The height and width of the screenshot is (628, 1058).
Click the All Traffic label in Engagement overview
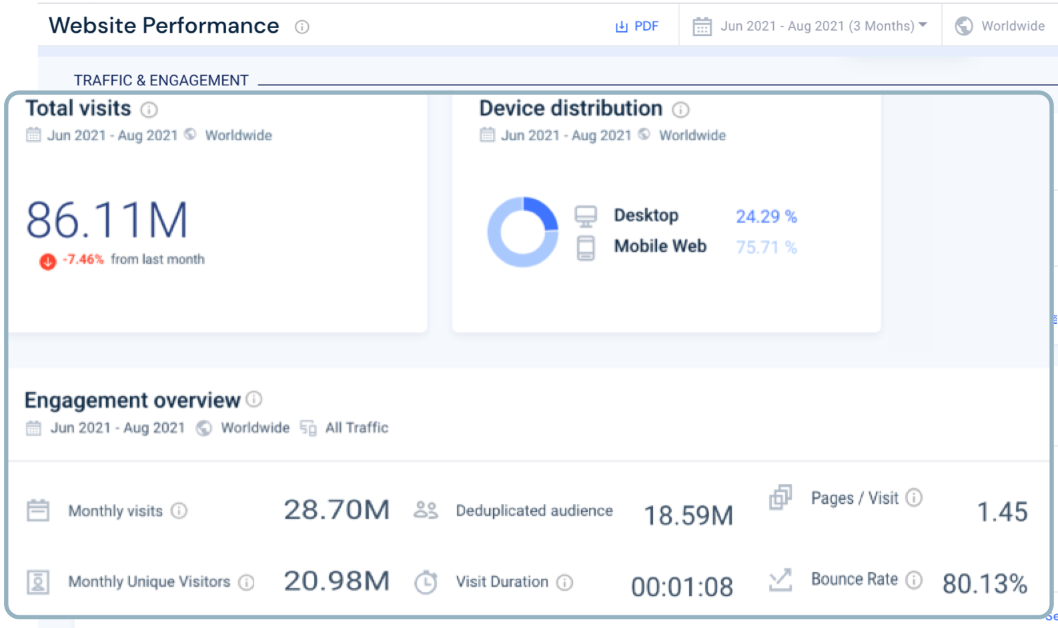(357, 428)
